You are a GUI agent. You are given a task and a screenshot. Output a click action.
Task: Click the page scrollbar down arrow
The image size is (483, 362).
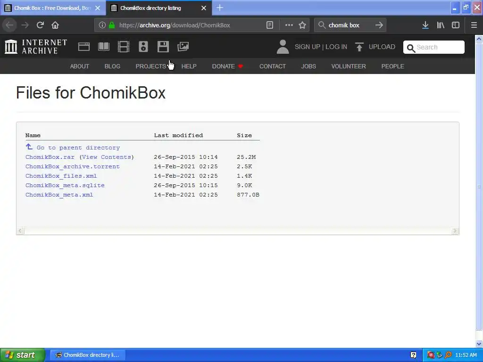pyautogui.click(x=479, y=344)
